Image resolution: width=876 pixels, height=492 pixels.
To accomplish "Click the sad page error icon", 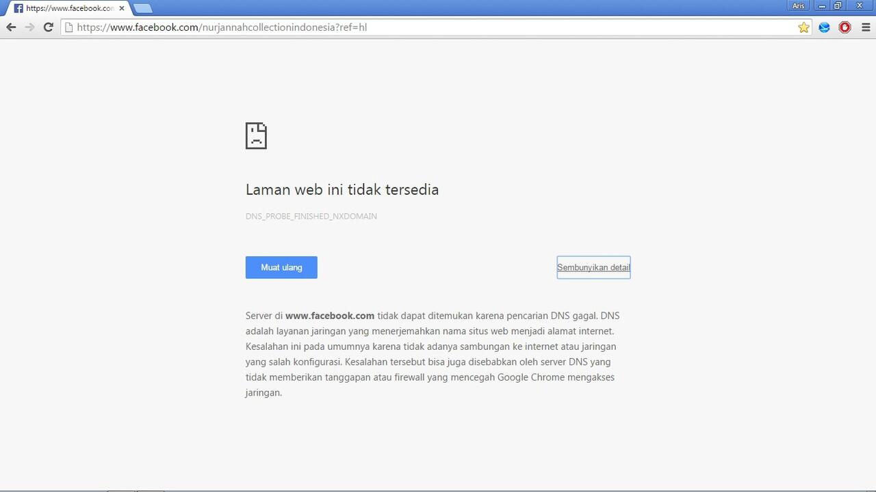I will pos(256,136).
